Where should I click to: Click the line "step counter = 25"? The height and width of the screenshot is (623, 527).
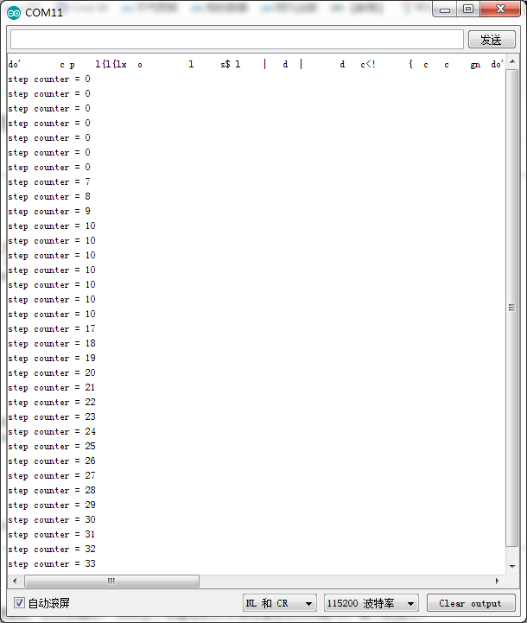click(x=52, y=447)
